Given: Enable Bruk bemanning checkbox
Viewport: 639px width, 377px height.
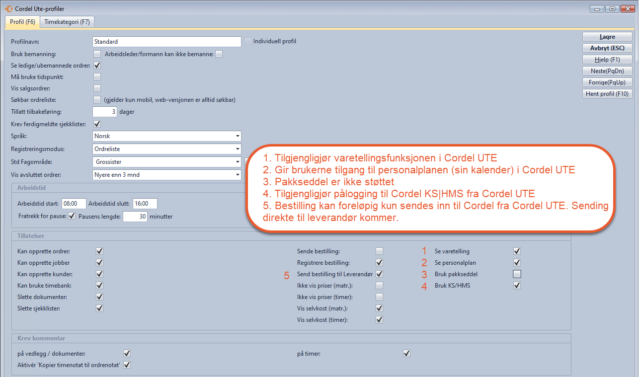Looking at the screenshot, I should tap(97, 54).
